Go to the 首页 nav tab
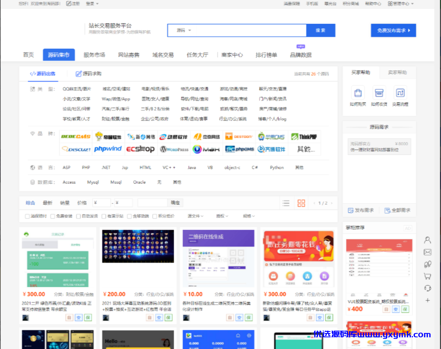Viewport: 441px width, 349px height. click(x=29, y=55)
